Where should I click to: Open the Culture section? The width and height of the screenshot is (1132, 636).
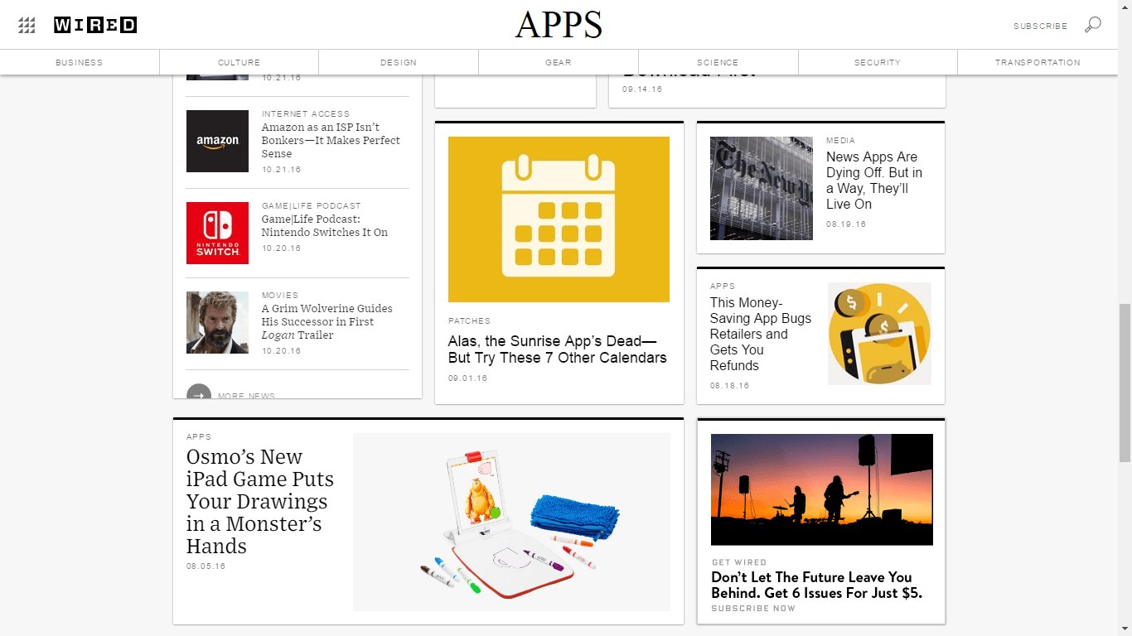click(239, 62)
